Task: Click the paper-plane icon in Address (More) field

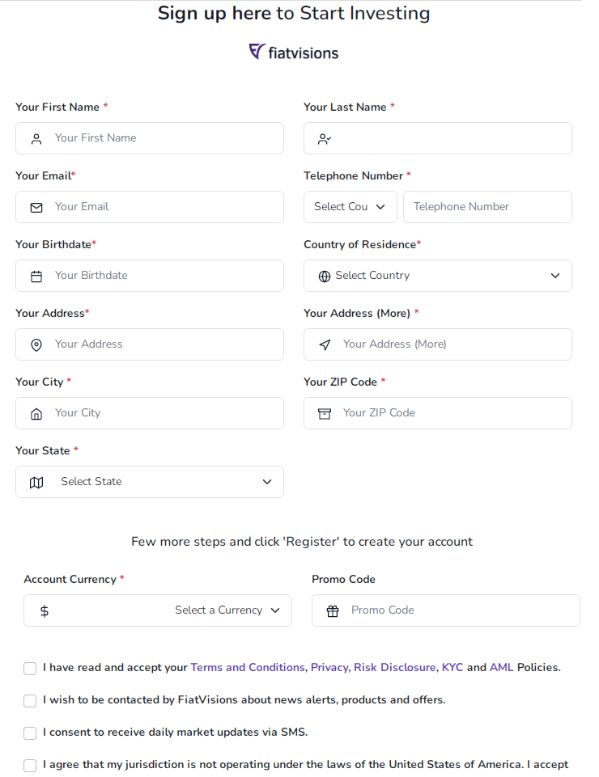Action: click(325, 345)
